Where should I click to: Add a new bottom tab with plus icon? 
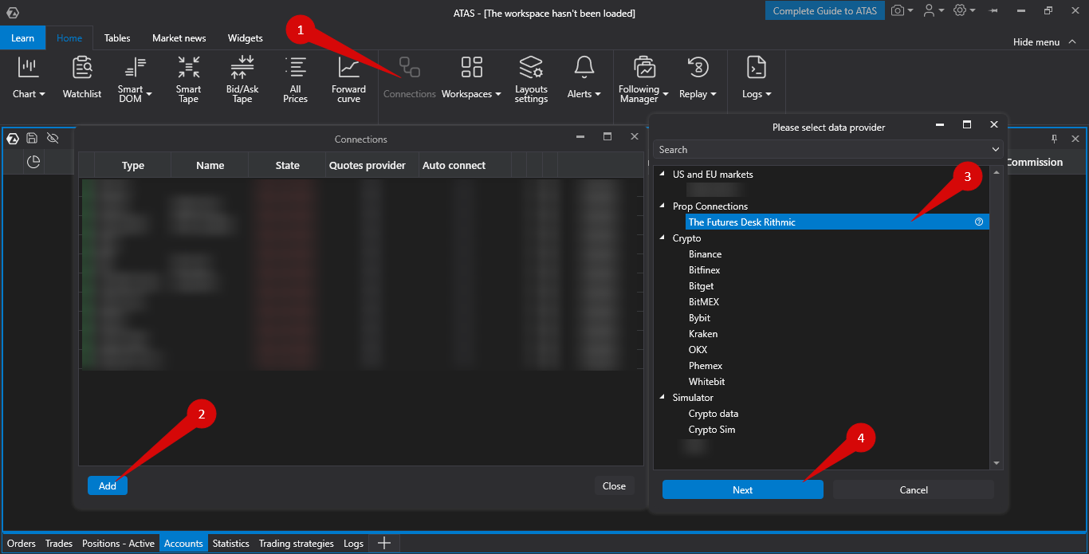(x=383, y=543)
